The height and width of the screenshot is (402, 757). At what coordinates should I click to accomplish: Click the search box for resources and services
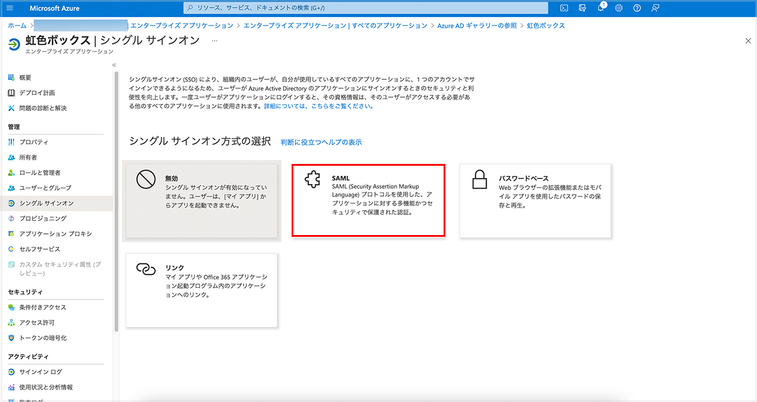(x=367, y=8)
